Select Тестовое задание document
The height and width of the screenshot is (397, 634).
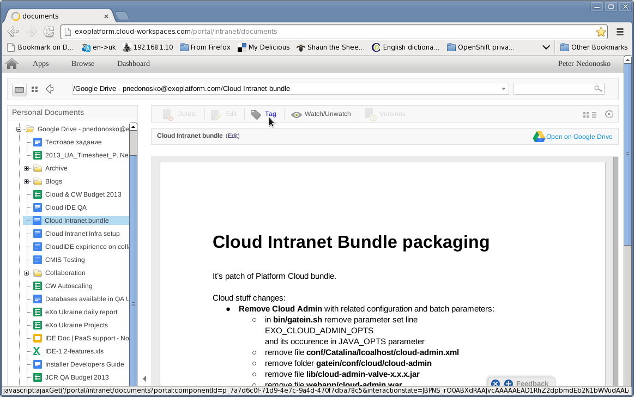tap(73, 142)
